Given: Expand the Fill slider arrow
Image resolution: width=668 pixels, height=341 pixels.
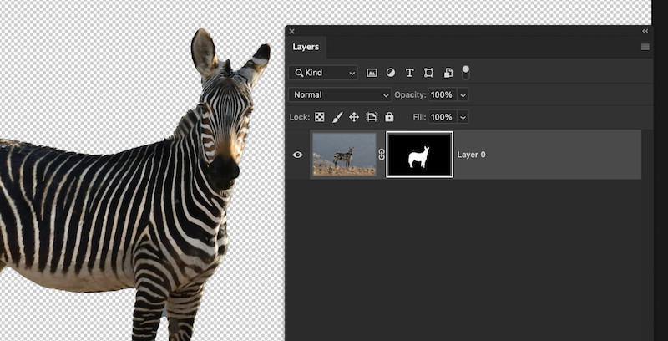Looking at the screenshot, I should (x=463, y=117).
